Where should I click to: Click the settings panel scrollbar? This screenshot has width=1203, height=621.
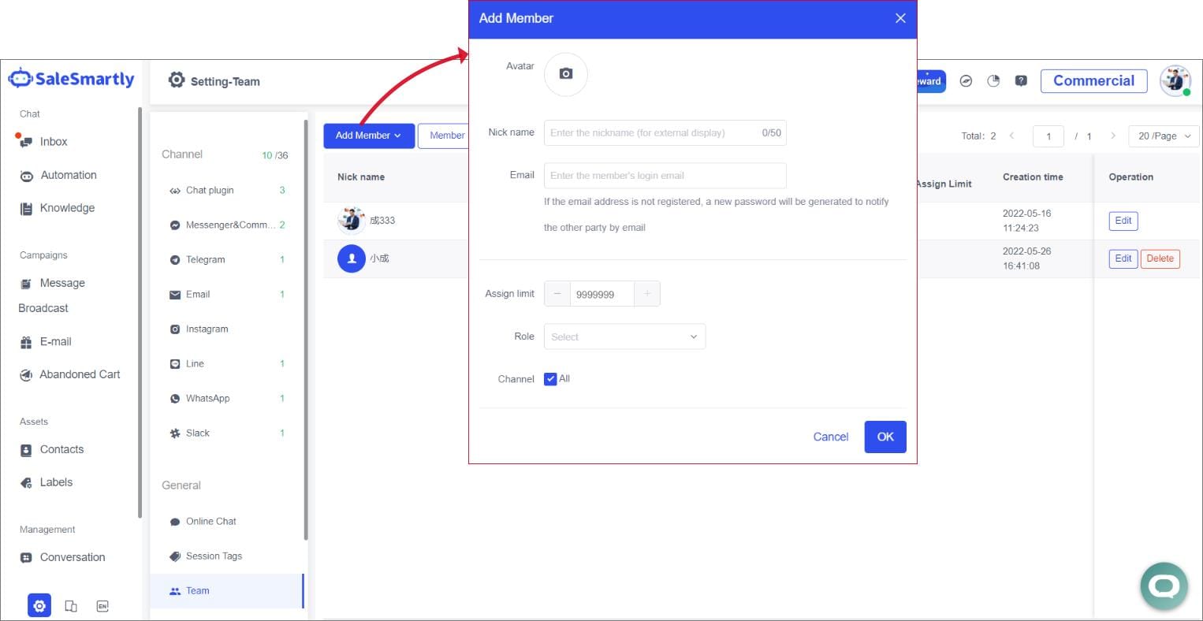coord(306,329)
